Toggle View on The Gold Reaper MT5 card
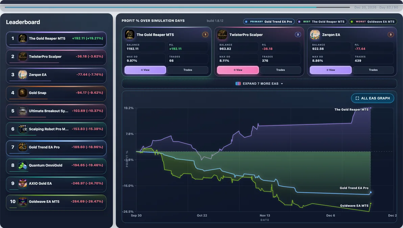 145,70
